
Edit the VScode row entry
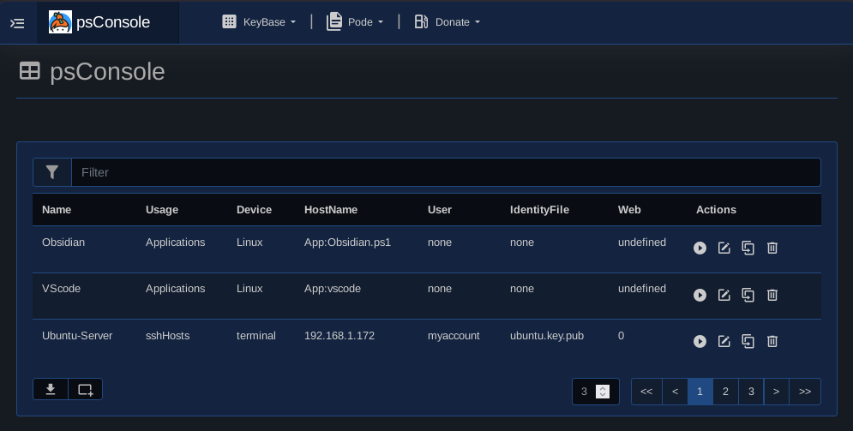point(724,295)
